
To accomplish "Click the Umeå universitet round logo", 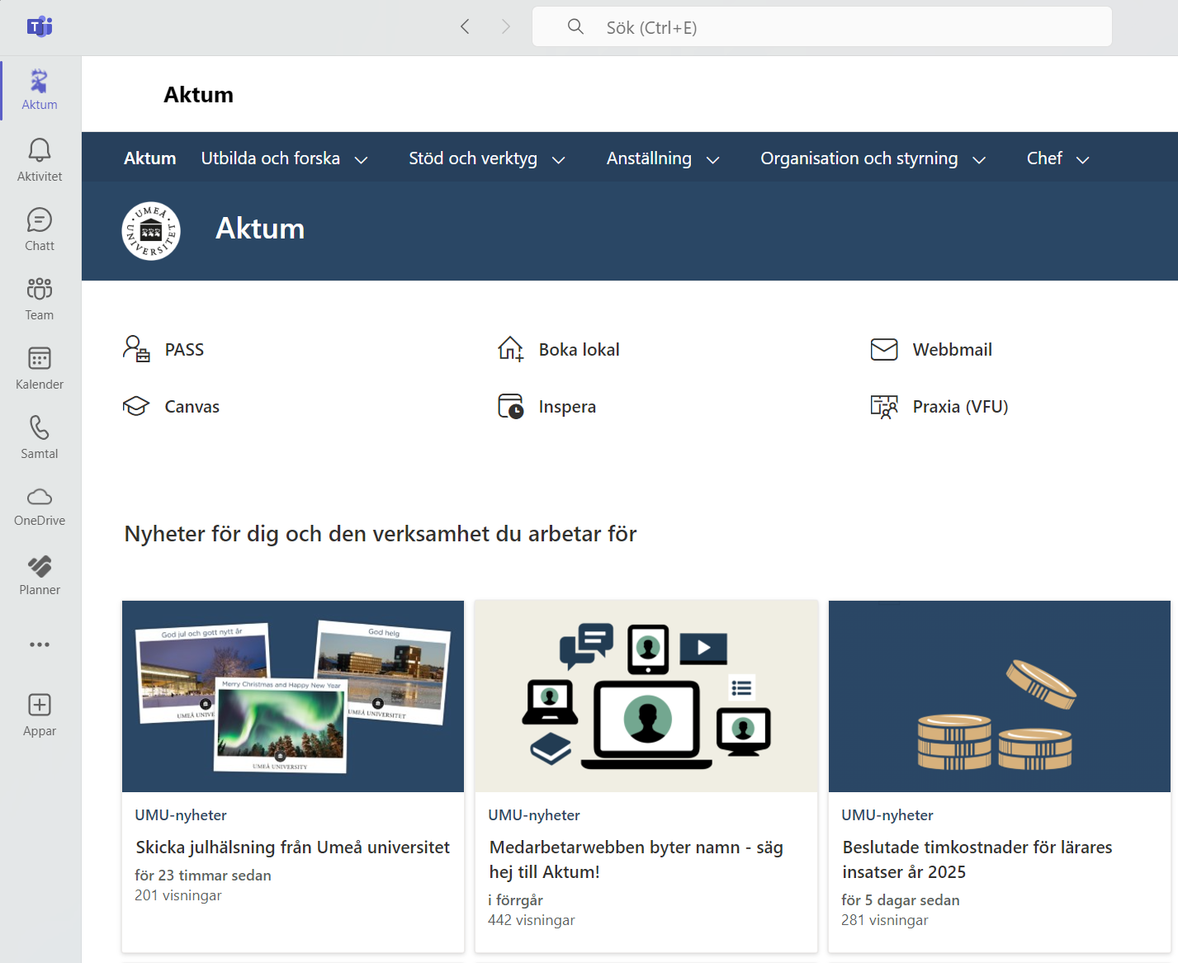I will 151,231.
